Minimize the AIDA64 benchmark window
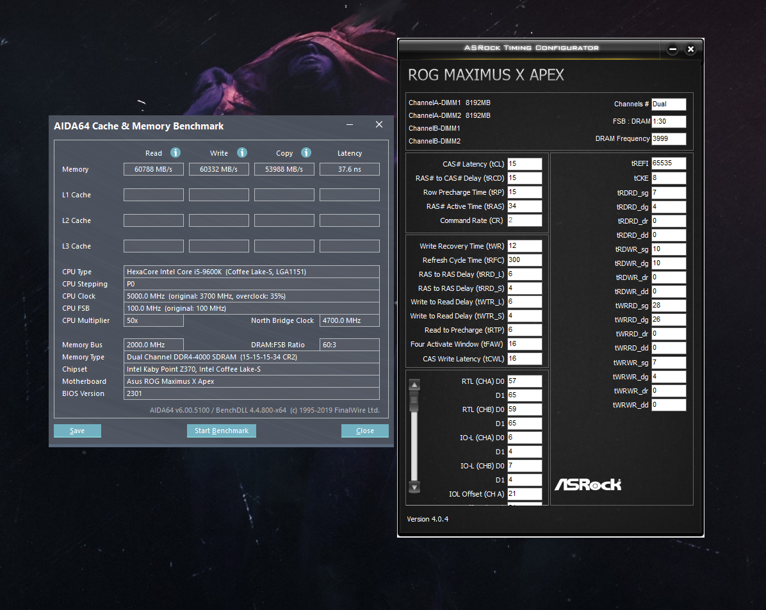The image size is (766, 610). click(x=350, y=125)
